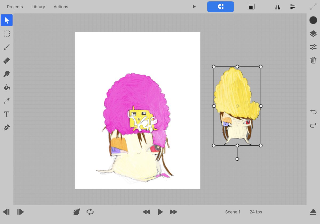Viewport: 320px width, 224px height.
Task: Select the arrow pointer tool
Action: [7, 20]
